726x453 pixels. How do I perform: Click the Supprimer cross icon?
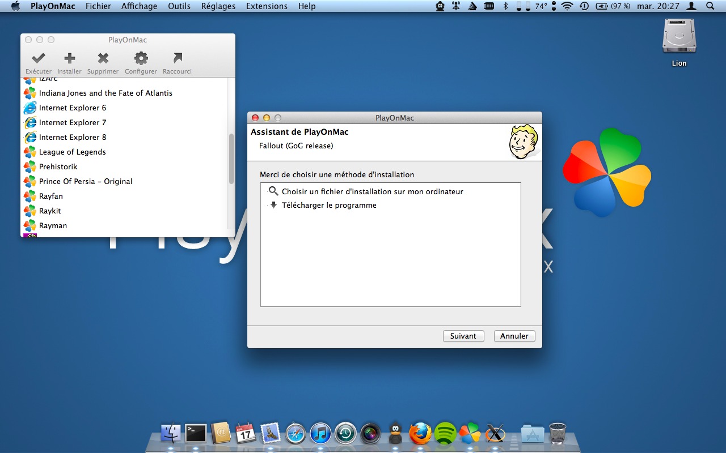103,59
